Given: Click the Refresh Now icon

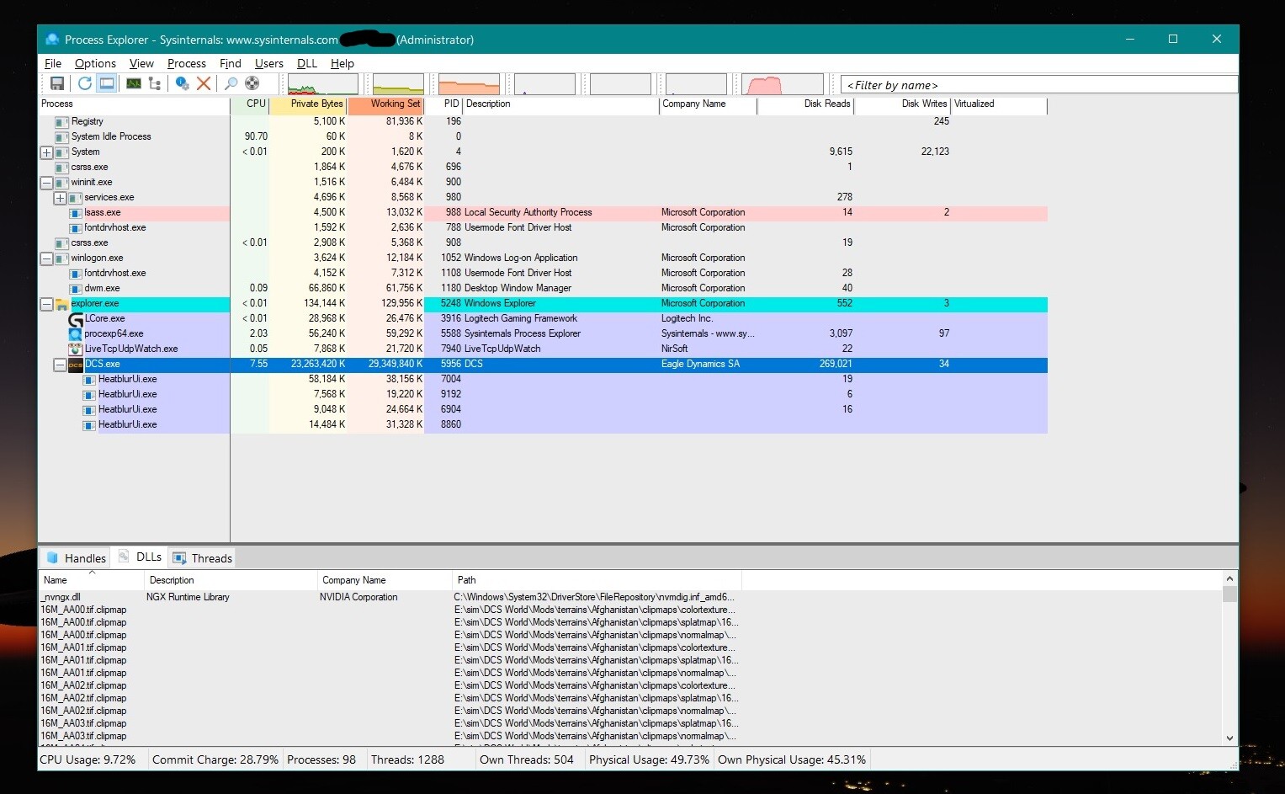Looking at the screenshot, I should point(85,83).
